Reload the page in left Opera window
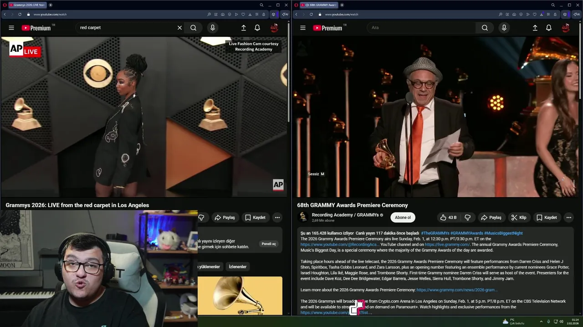This screenshot has width=583, height=327. [x=20, y=14]
